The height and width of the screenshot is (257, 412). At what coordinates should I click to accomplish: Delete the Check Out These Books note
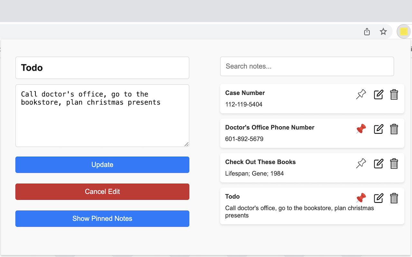click(394, 164)
